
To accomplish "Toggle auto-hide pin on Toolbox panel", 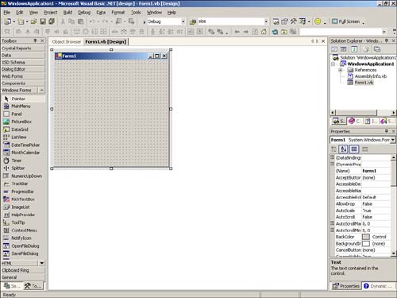I will coord(35,41).
